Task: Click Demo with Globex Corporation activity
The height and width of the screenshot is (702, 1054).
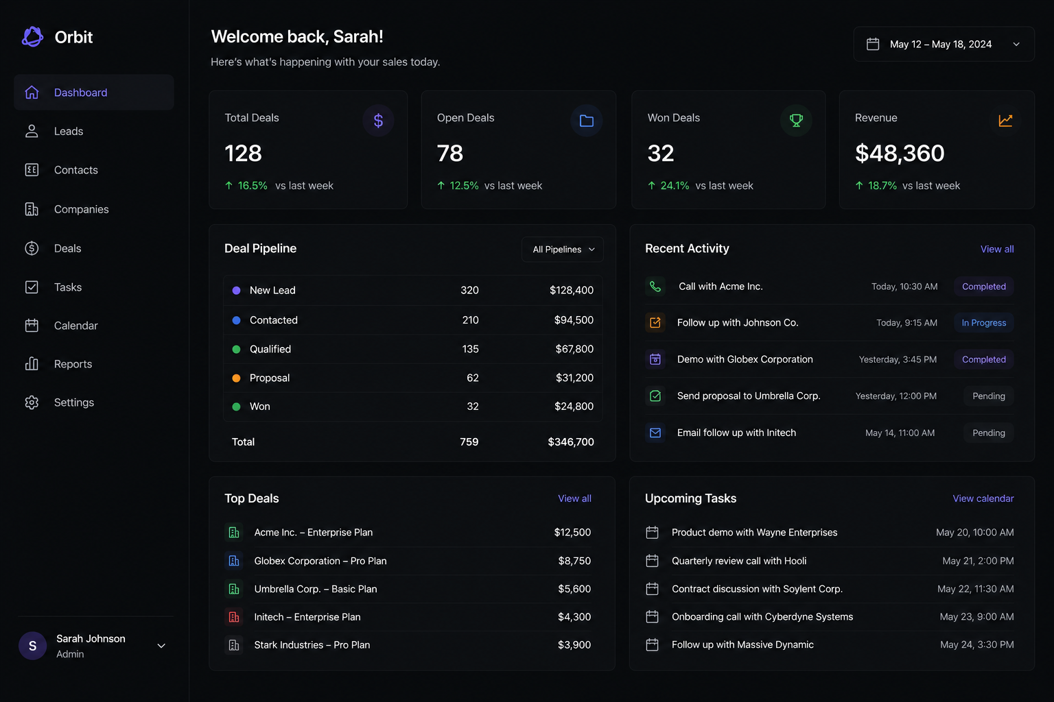Action: pos(745,359)
